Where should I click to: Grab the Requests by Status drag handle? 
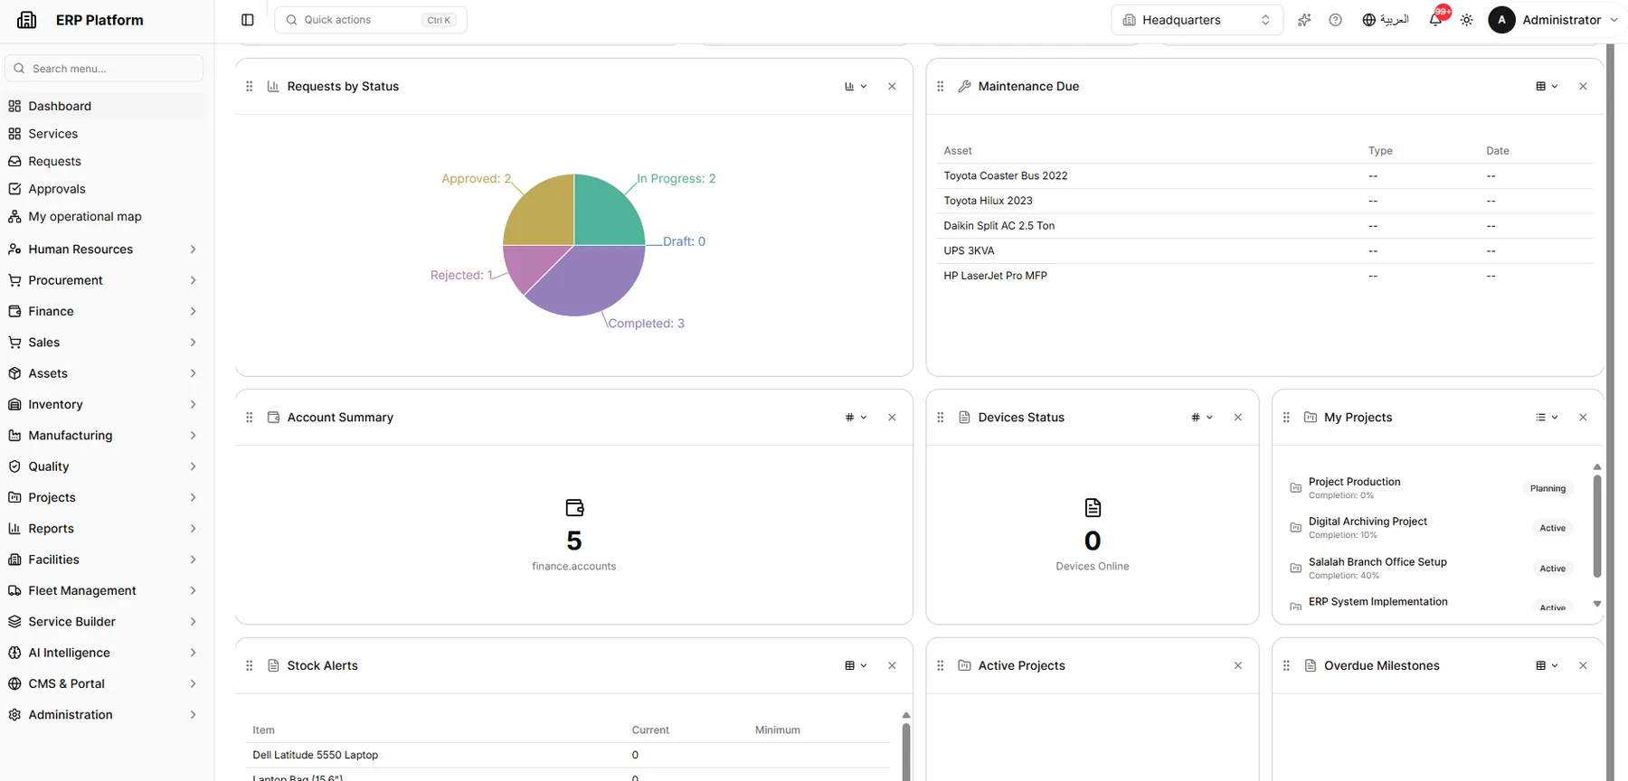(250, 87)
